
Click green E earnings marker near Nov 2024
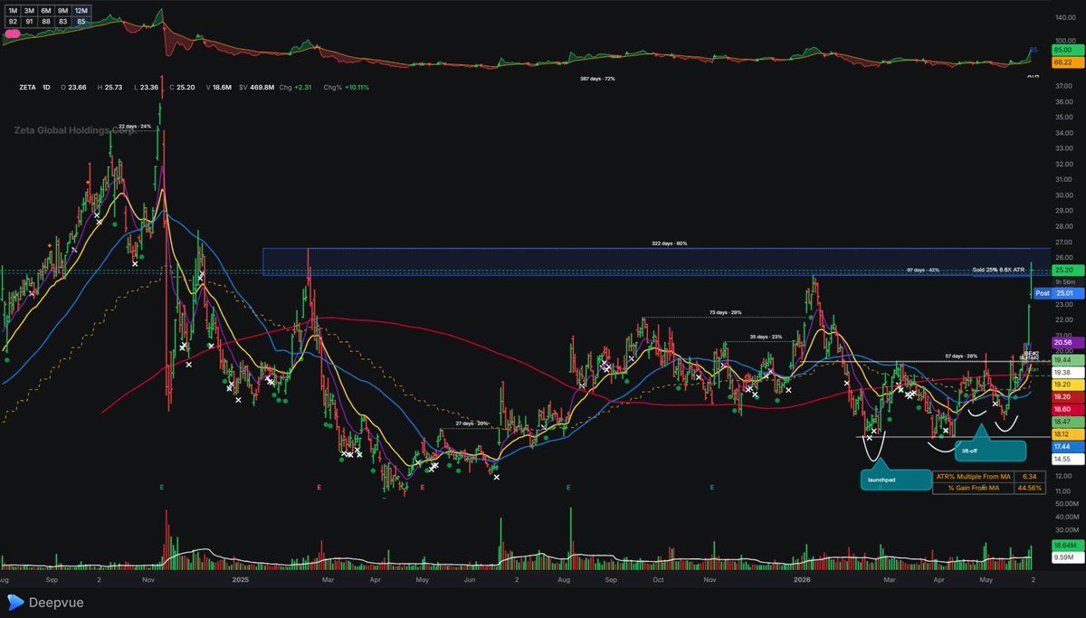(x=161, y=488)
